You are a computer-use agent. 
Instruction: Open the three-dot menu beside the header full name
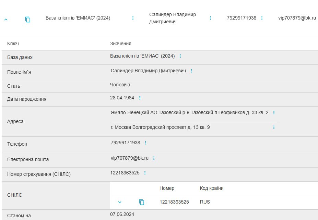pos(211,18)
